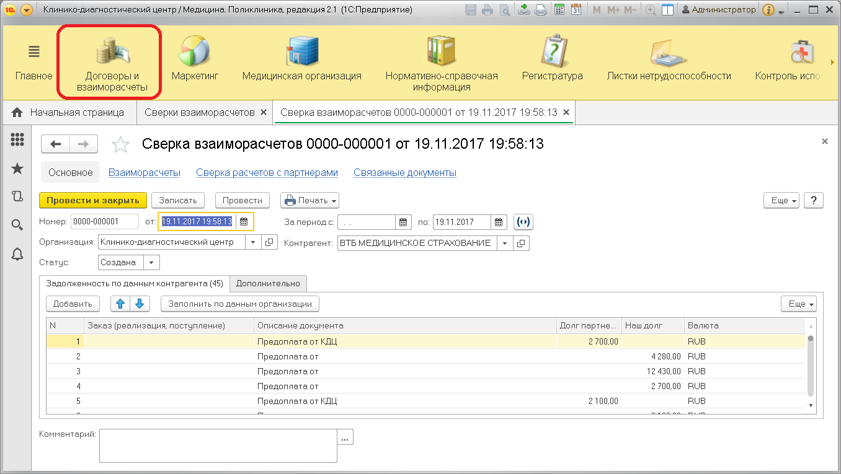Click the print preview icon in title bar

point(505,10)
